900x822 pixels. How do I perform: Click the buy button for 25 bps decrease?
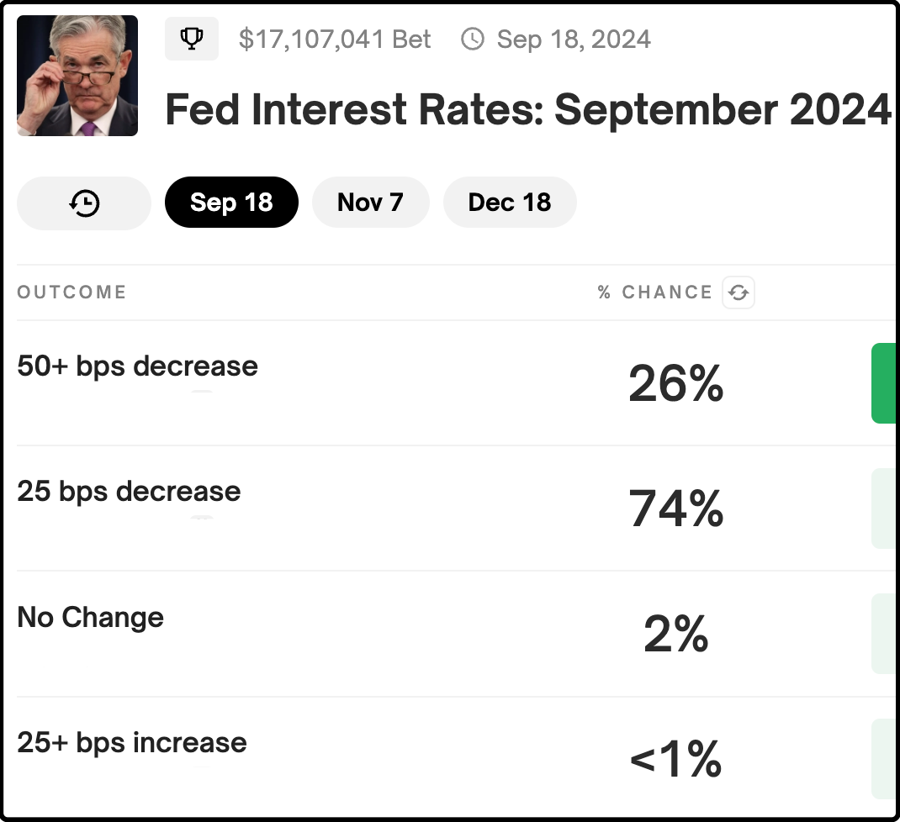coord(883,508)
